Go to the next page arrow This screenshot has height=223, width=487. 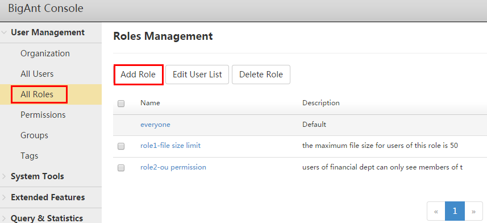[473, 211]
